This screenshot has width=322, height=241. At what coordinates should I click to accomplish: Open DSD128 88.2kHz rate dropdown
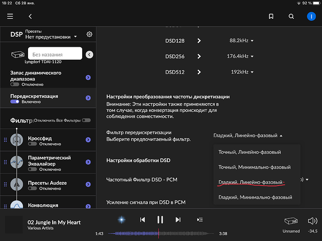pos(242,40)
